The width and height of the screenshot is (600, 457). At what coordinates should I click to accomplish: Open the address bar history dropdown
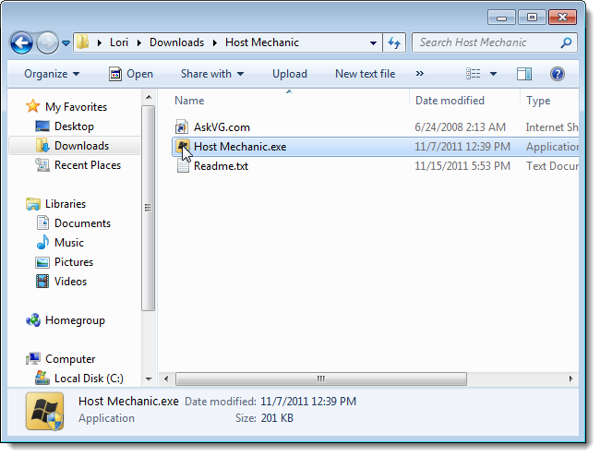click(x=373, y=42)
